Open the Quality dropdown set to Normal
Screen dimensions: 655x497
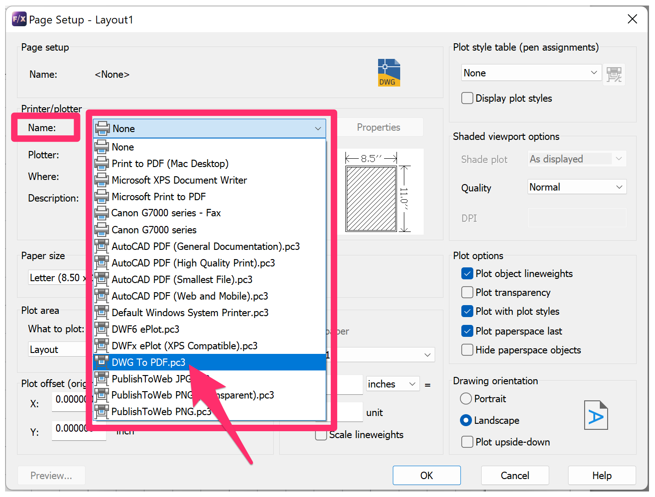577,187
